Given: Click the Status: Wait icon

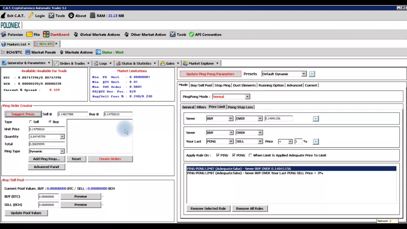Looking at the screenshot, I should click(98, 52).
